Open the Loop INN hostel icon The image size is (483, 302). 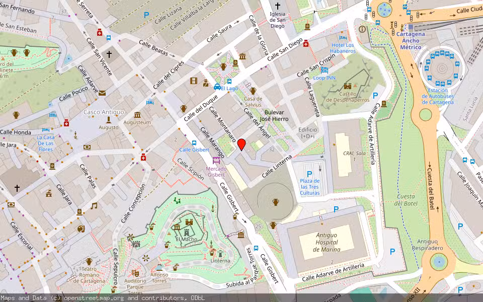pyautogui.click(x=325, y=70)
